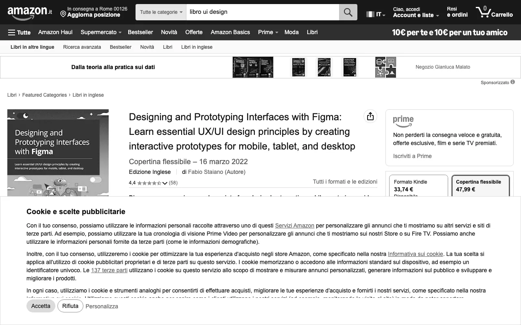Click the Italian flag language icon
The height and width of the screenshot is (325, 521).
[x=370, y=14]
